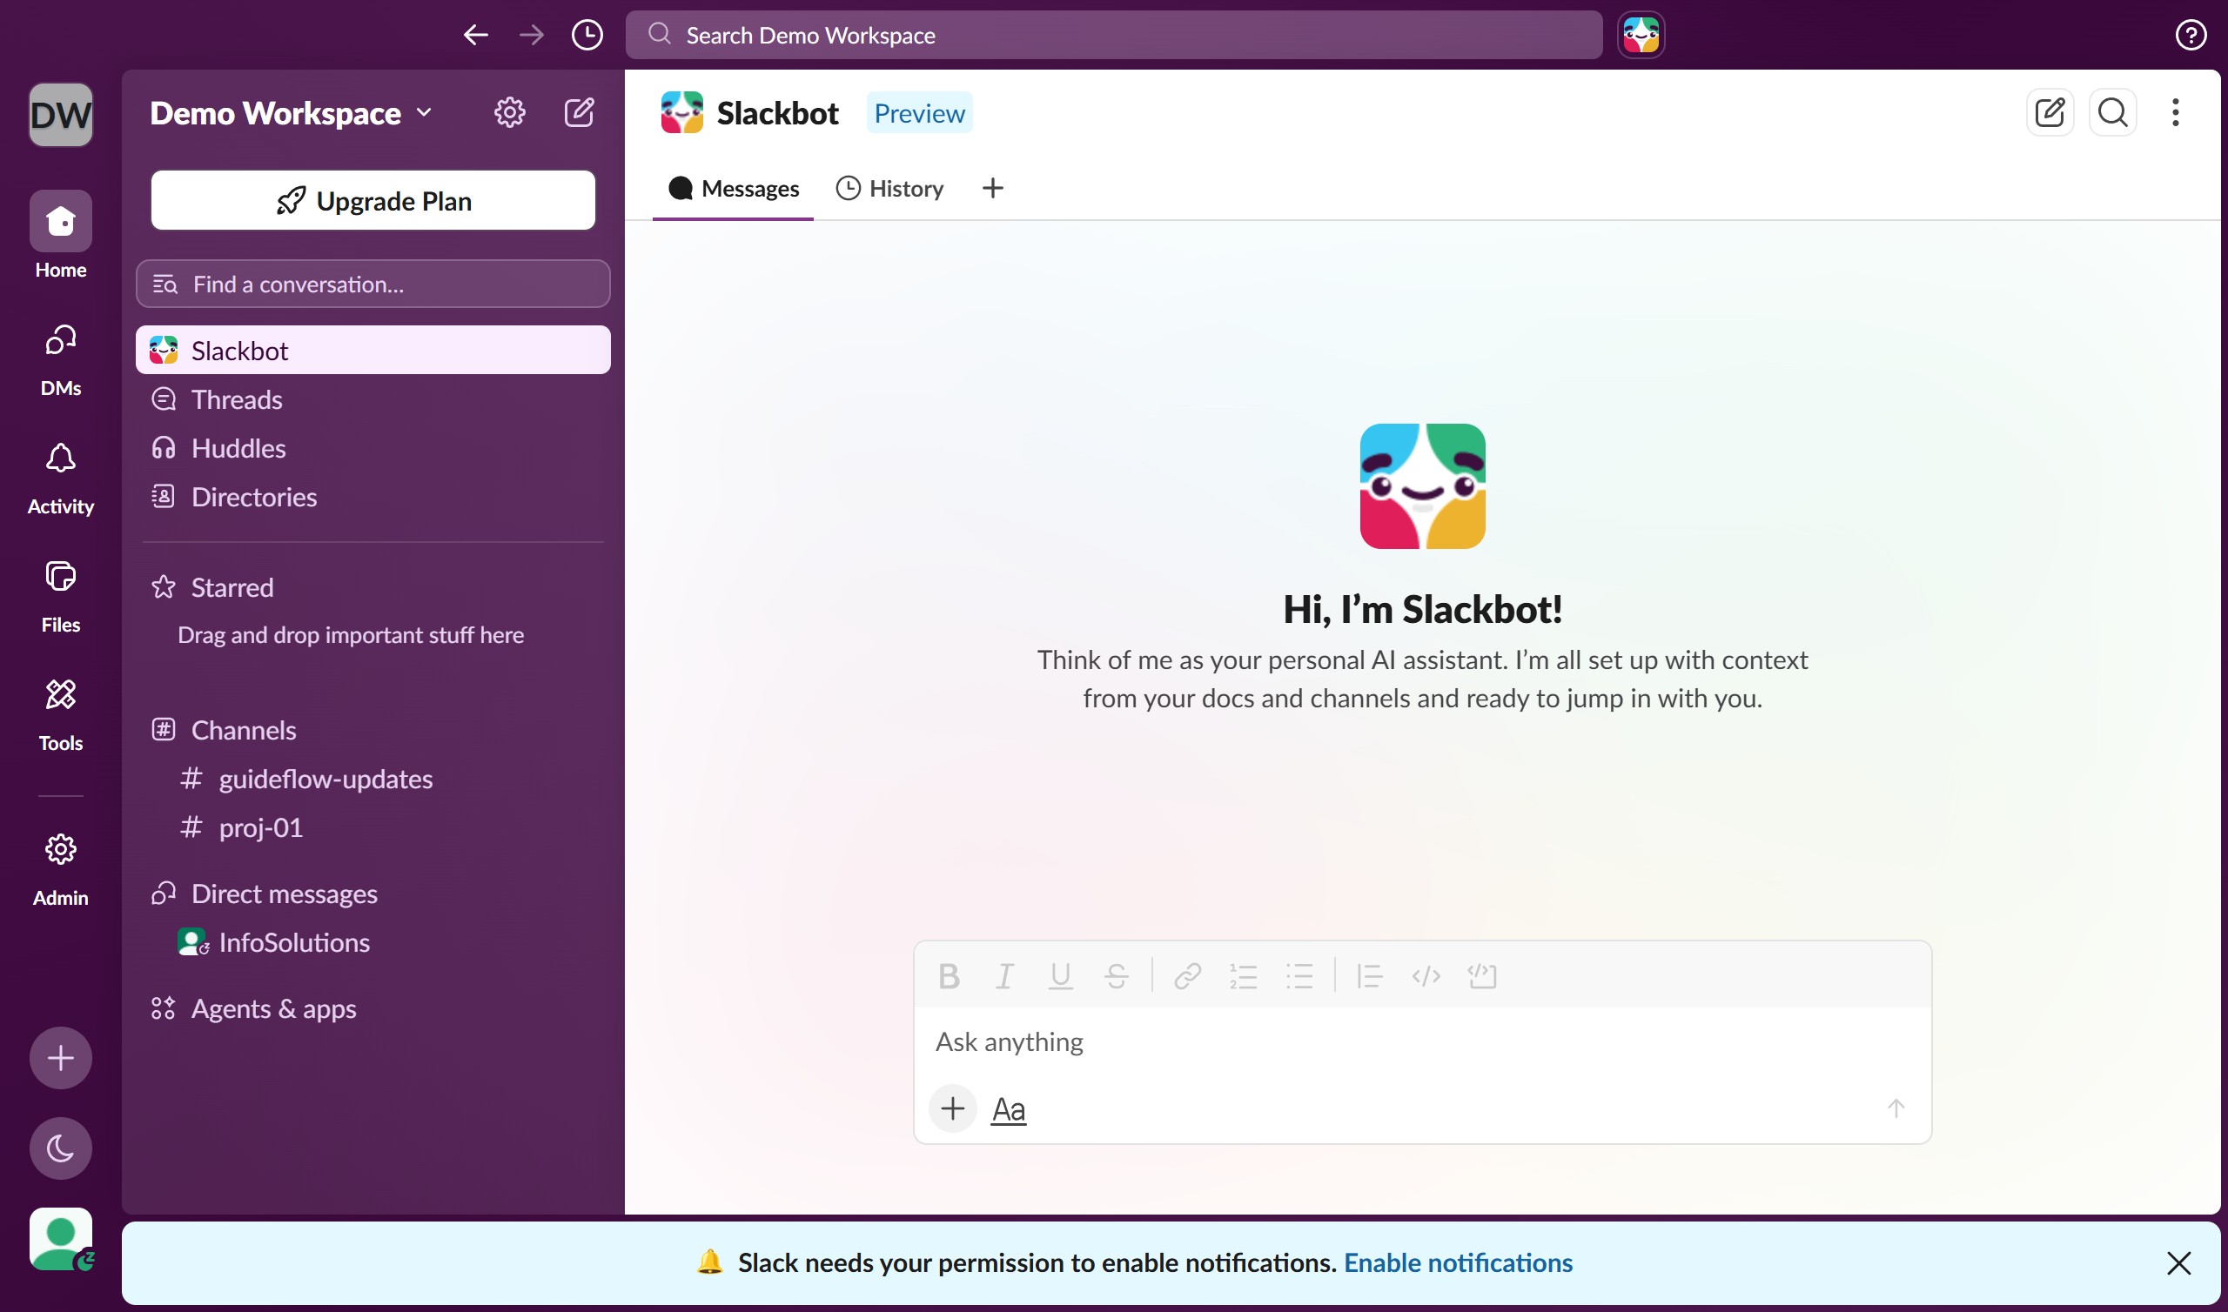Toggle bulleted list formatting
This screenshot has width=2228, height=1312.
coord(1299,976)
